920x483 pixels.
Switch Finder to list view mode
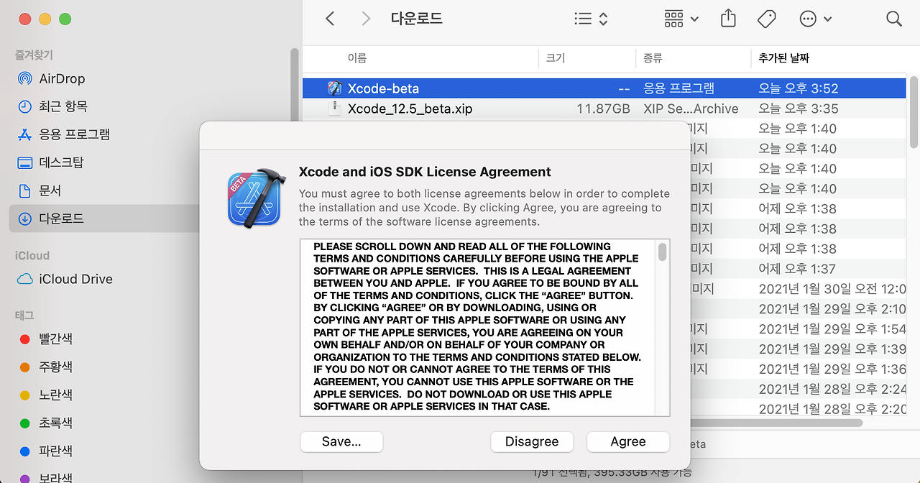click(x=592, y=19)
